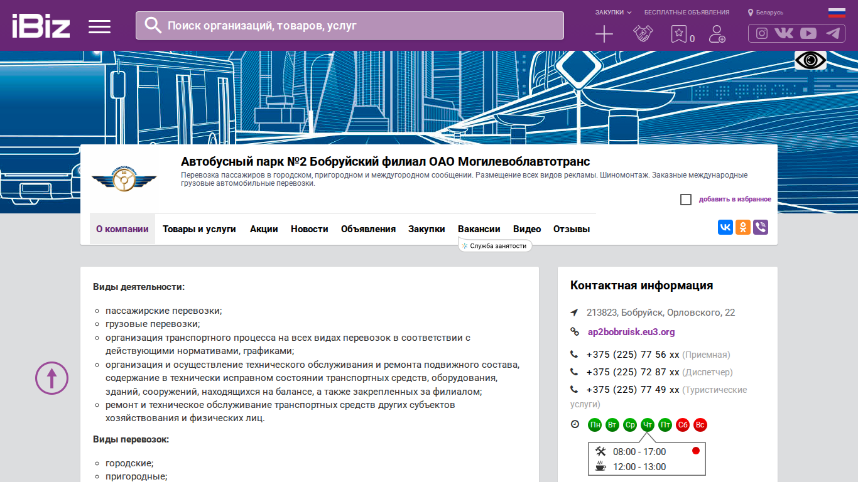
Task: Open the 'Вакансии' tab
Action: (x=479, y=229)
